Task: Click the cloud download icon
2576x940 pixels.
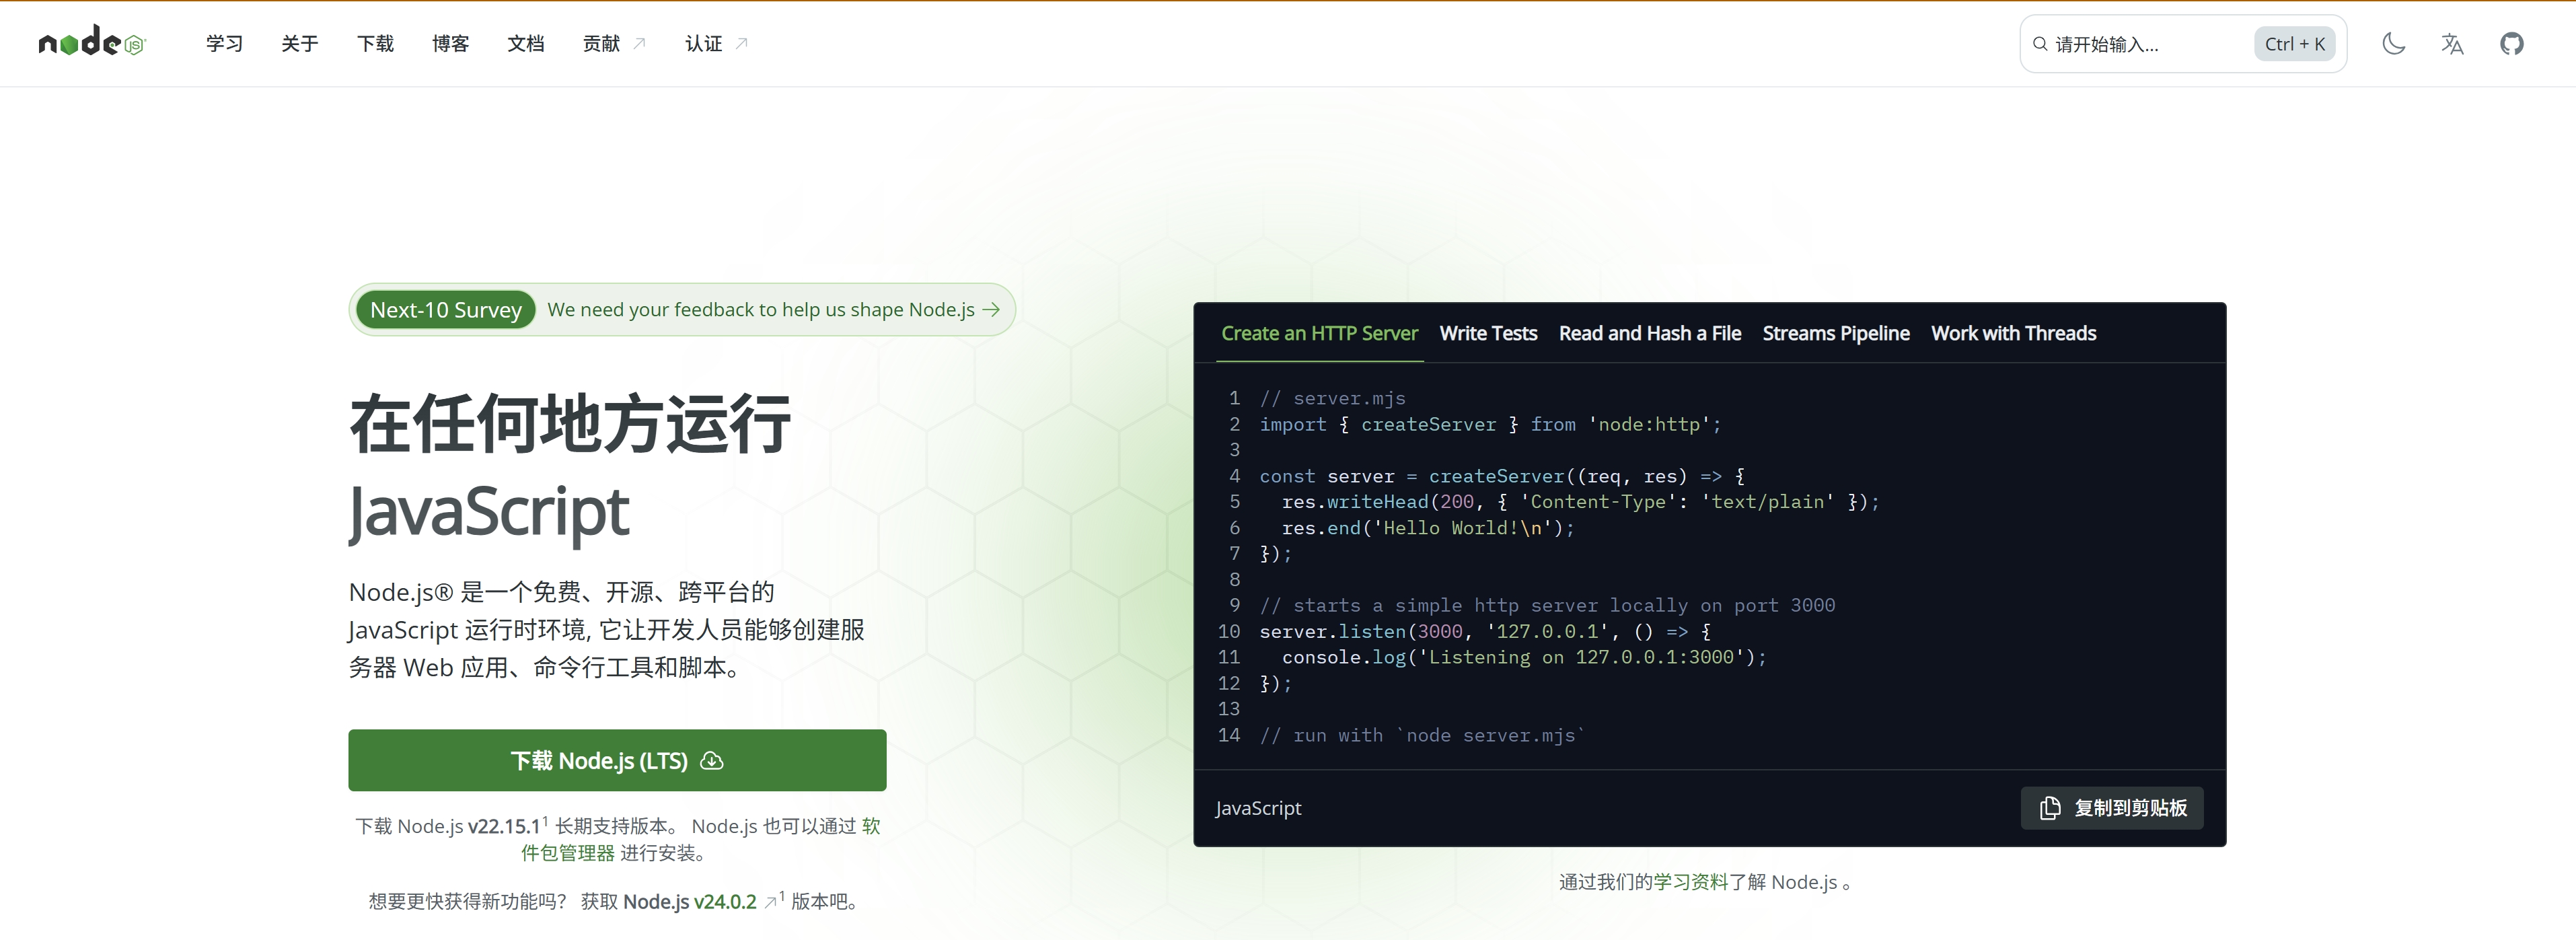Action: coord(712,761)
